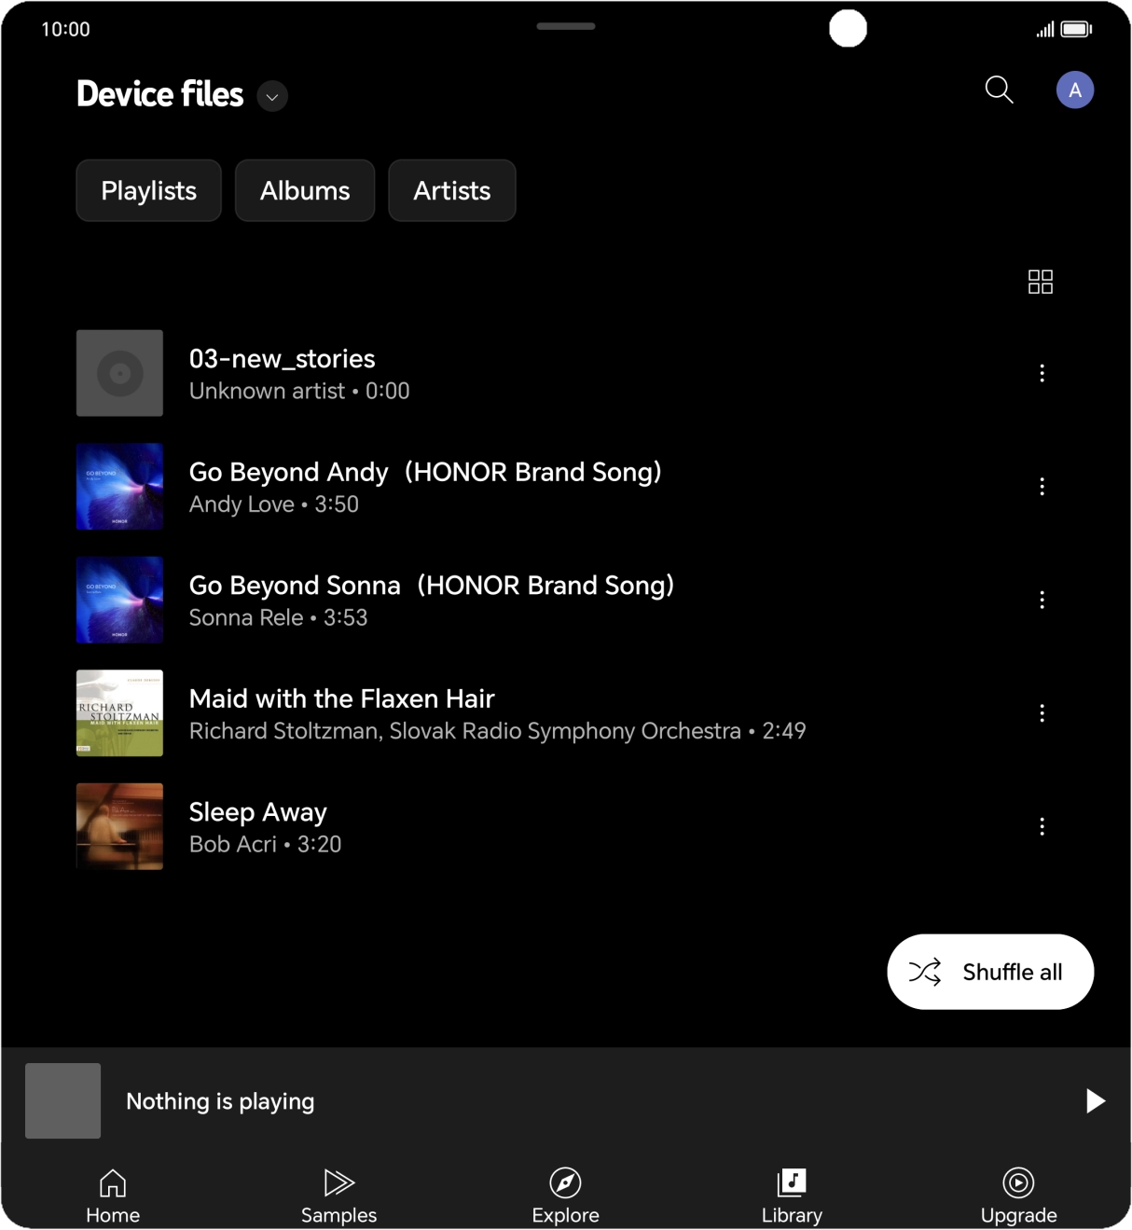Open your account avatar
The height and width of the screenshot is (1230, 1132).
[1074, 90]
